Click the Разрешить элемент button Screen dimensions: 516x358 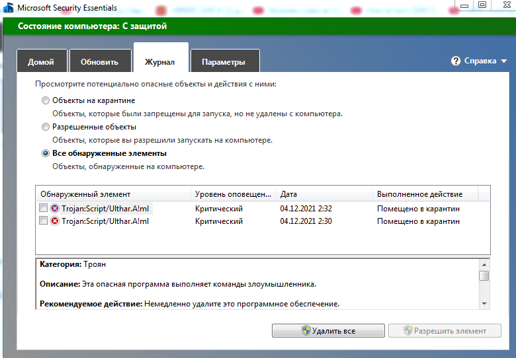point(445,330)
